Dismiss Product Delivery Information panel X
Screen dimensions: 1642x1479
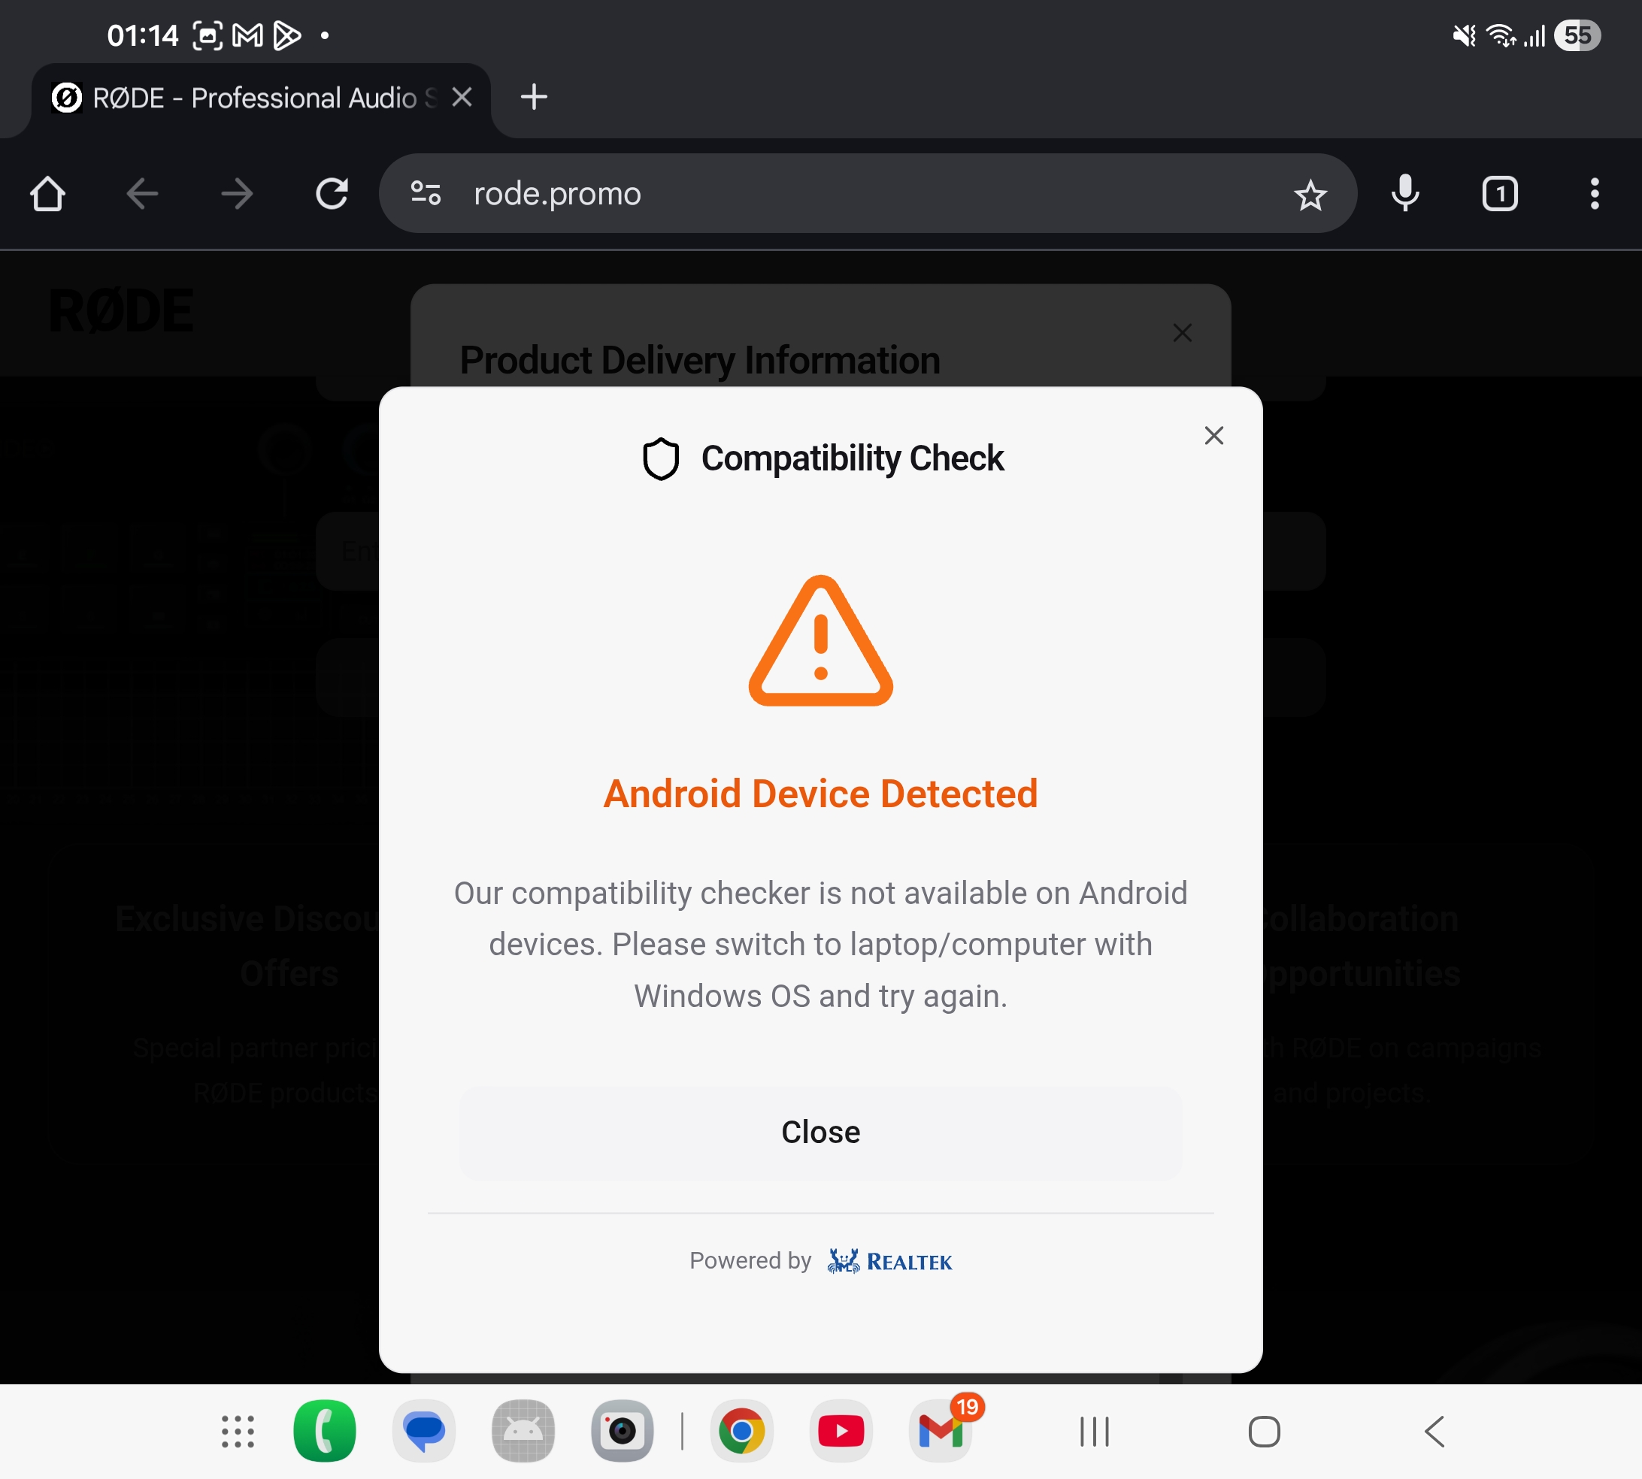(1182, 332)
